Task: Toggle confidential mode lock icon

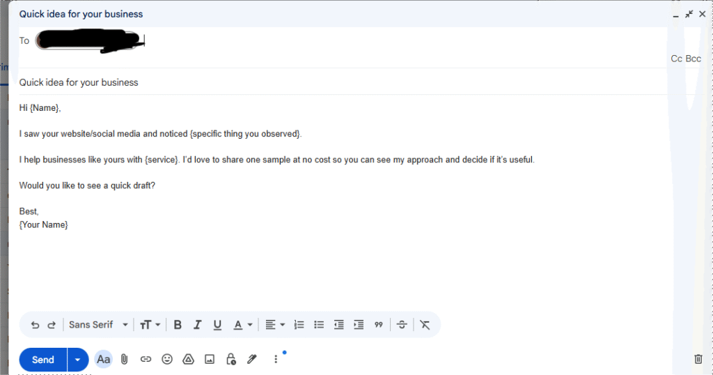Action: click(x=231, y=360)
